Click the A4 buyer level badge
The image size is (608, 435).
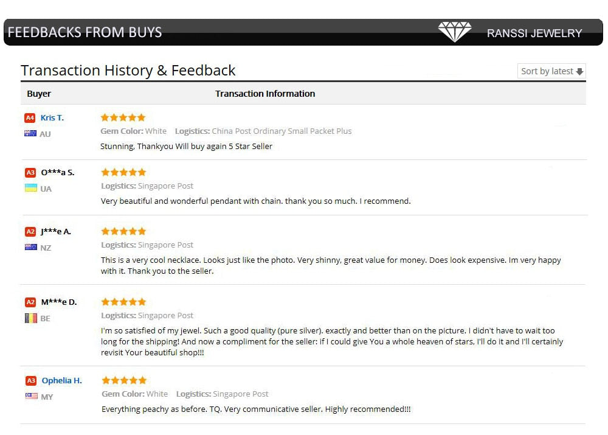(30, 117)
